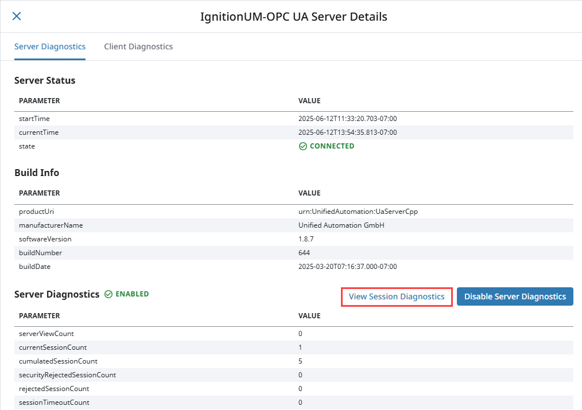Click the startTime value 2025-06-12T11:33:20.703-07:00
Viewport: 582px width, 410px height.
[x=347, y=119]
